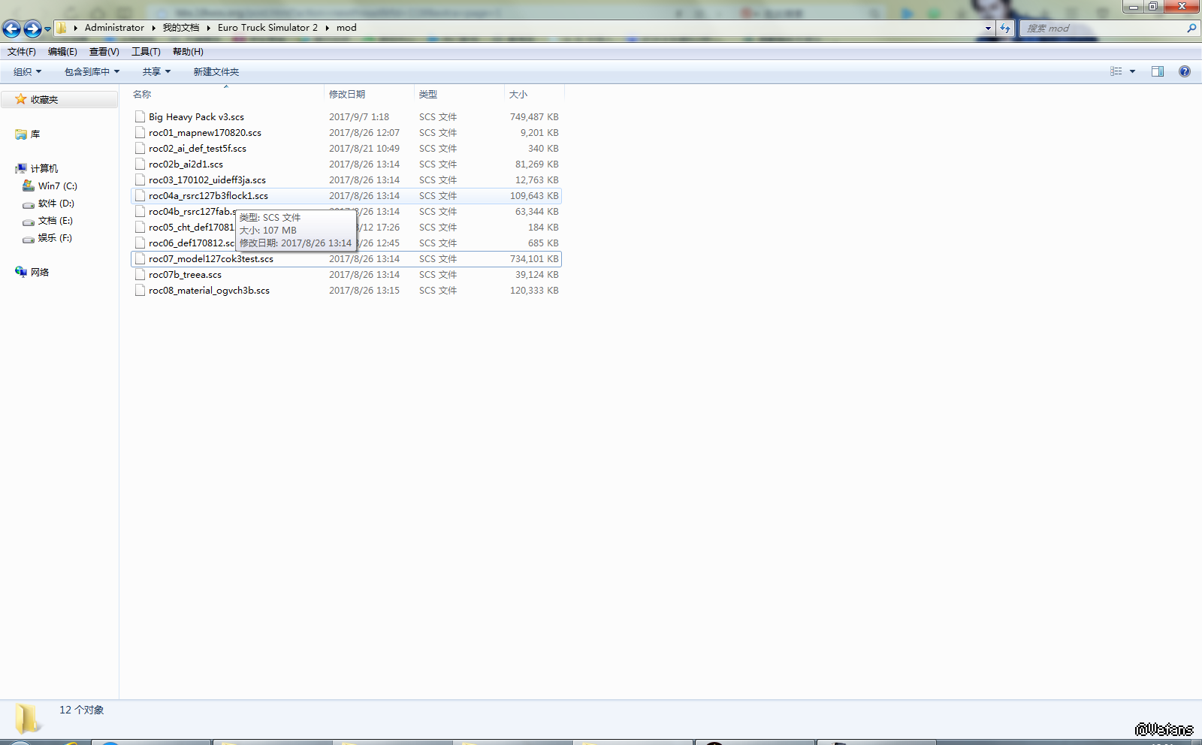
Task: Select file roc02_ai_def_test5f.scs
Action: (346, 149)
